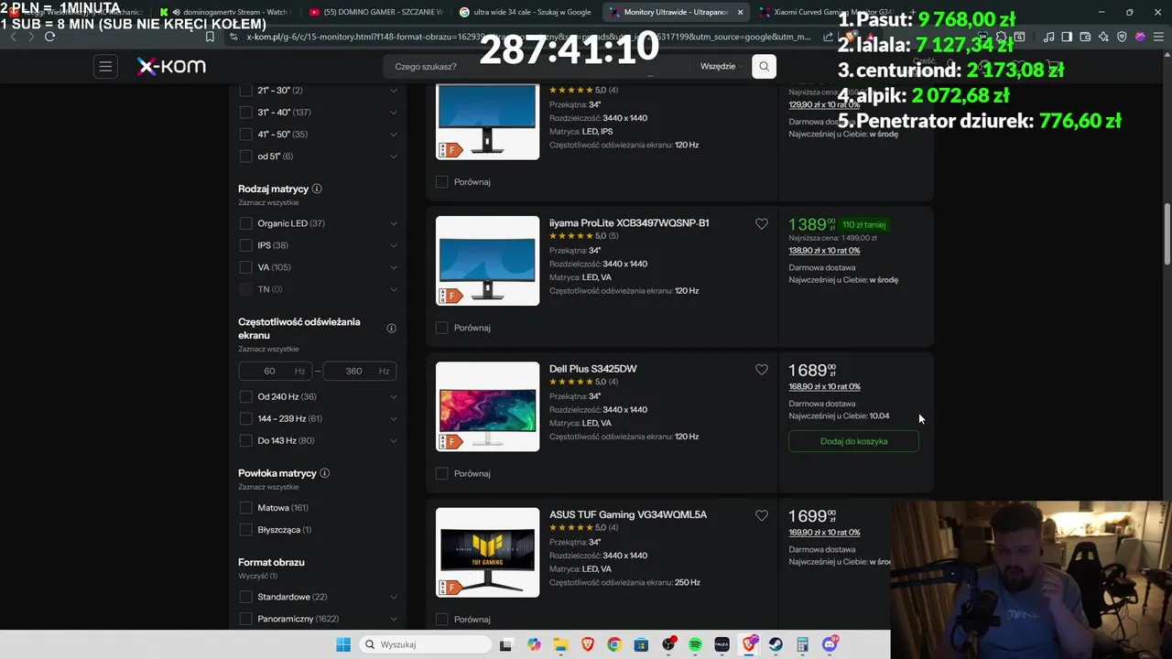Expand the Od 240 Hz filter chevron
The width and height of the screenshot is (1172, 659).
(x=394, y=396)
